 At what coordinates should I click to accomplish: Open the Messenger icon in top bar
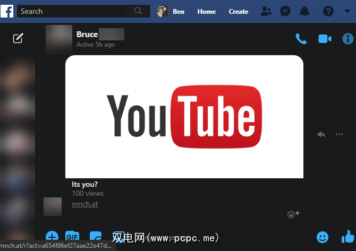click(x=285, y=11)
